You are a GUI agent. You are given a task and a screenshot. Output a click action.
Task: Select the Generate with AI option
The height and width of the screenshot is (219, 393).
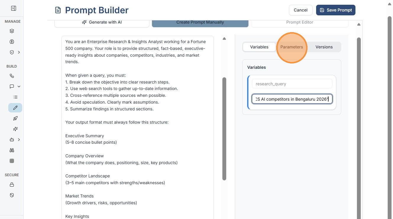(x=102, y=22)
